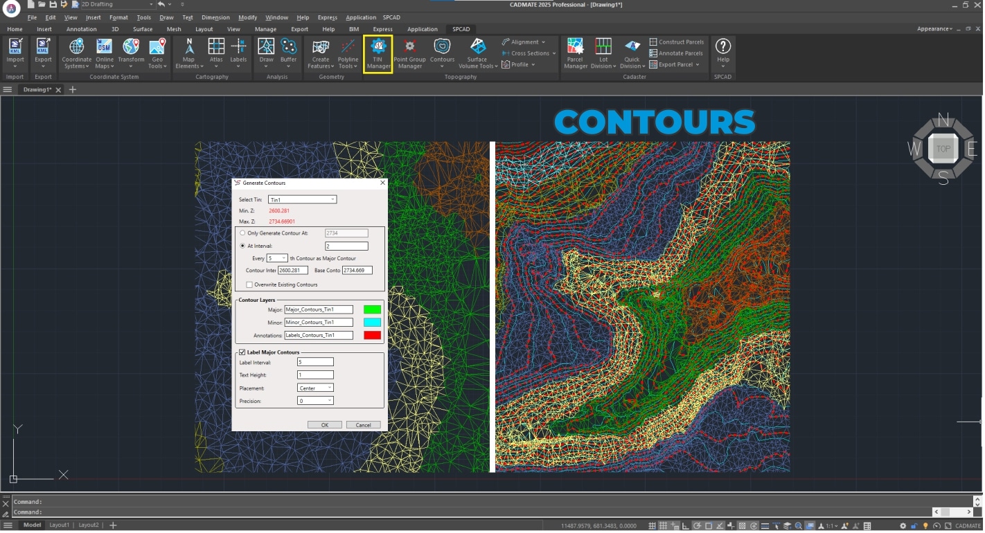Open the Express menu
Image resolution: width=985 pixels, height=533 pixels.
tap(327, 17)
